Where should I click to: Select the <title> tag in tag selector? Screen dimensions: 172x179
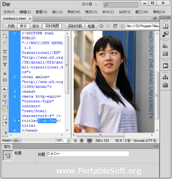17,140
